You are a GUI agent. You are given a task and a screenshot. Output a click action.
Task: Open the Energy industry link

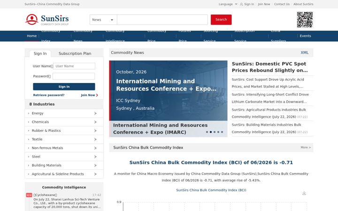[x=38, y=113]
